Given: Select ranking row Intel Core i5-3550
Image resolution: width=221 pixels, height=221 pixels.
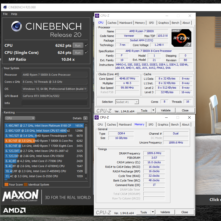Looking at the screenshot, I should [x=44, y=176].
